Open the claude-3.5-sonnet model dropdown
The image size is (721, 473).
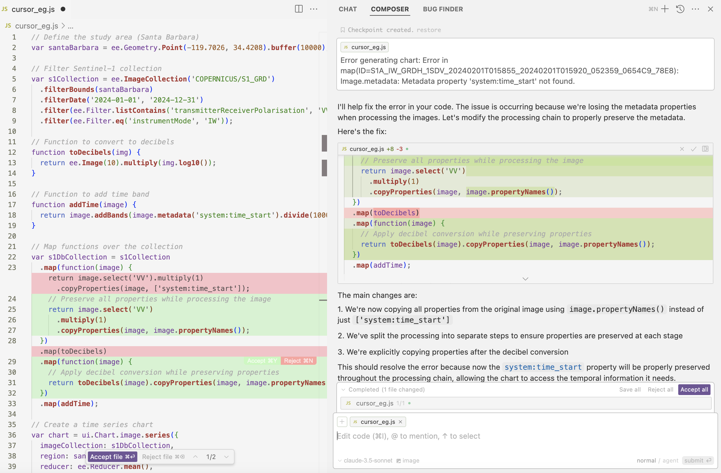(365, 460)
